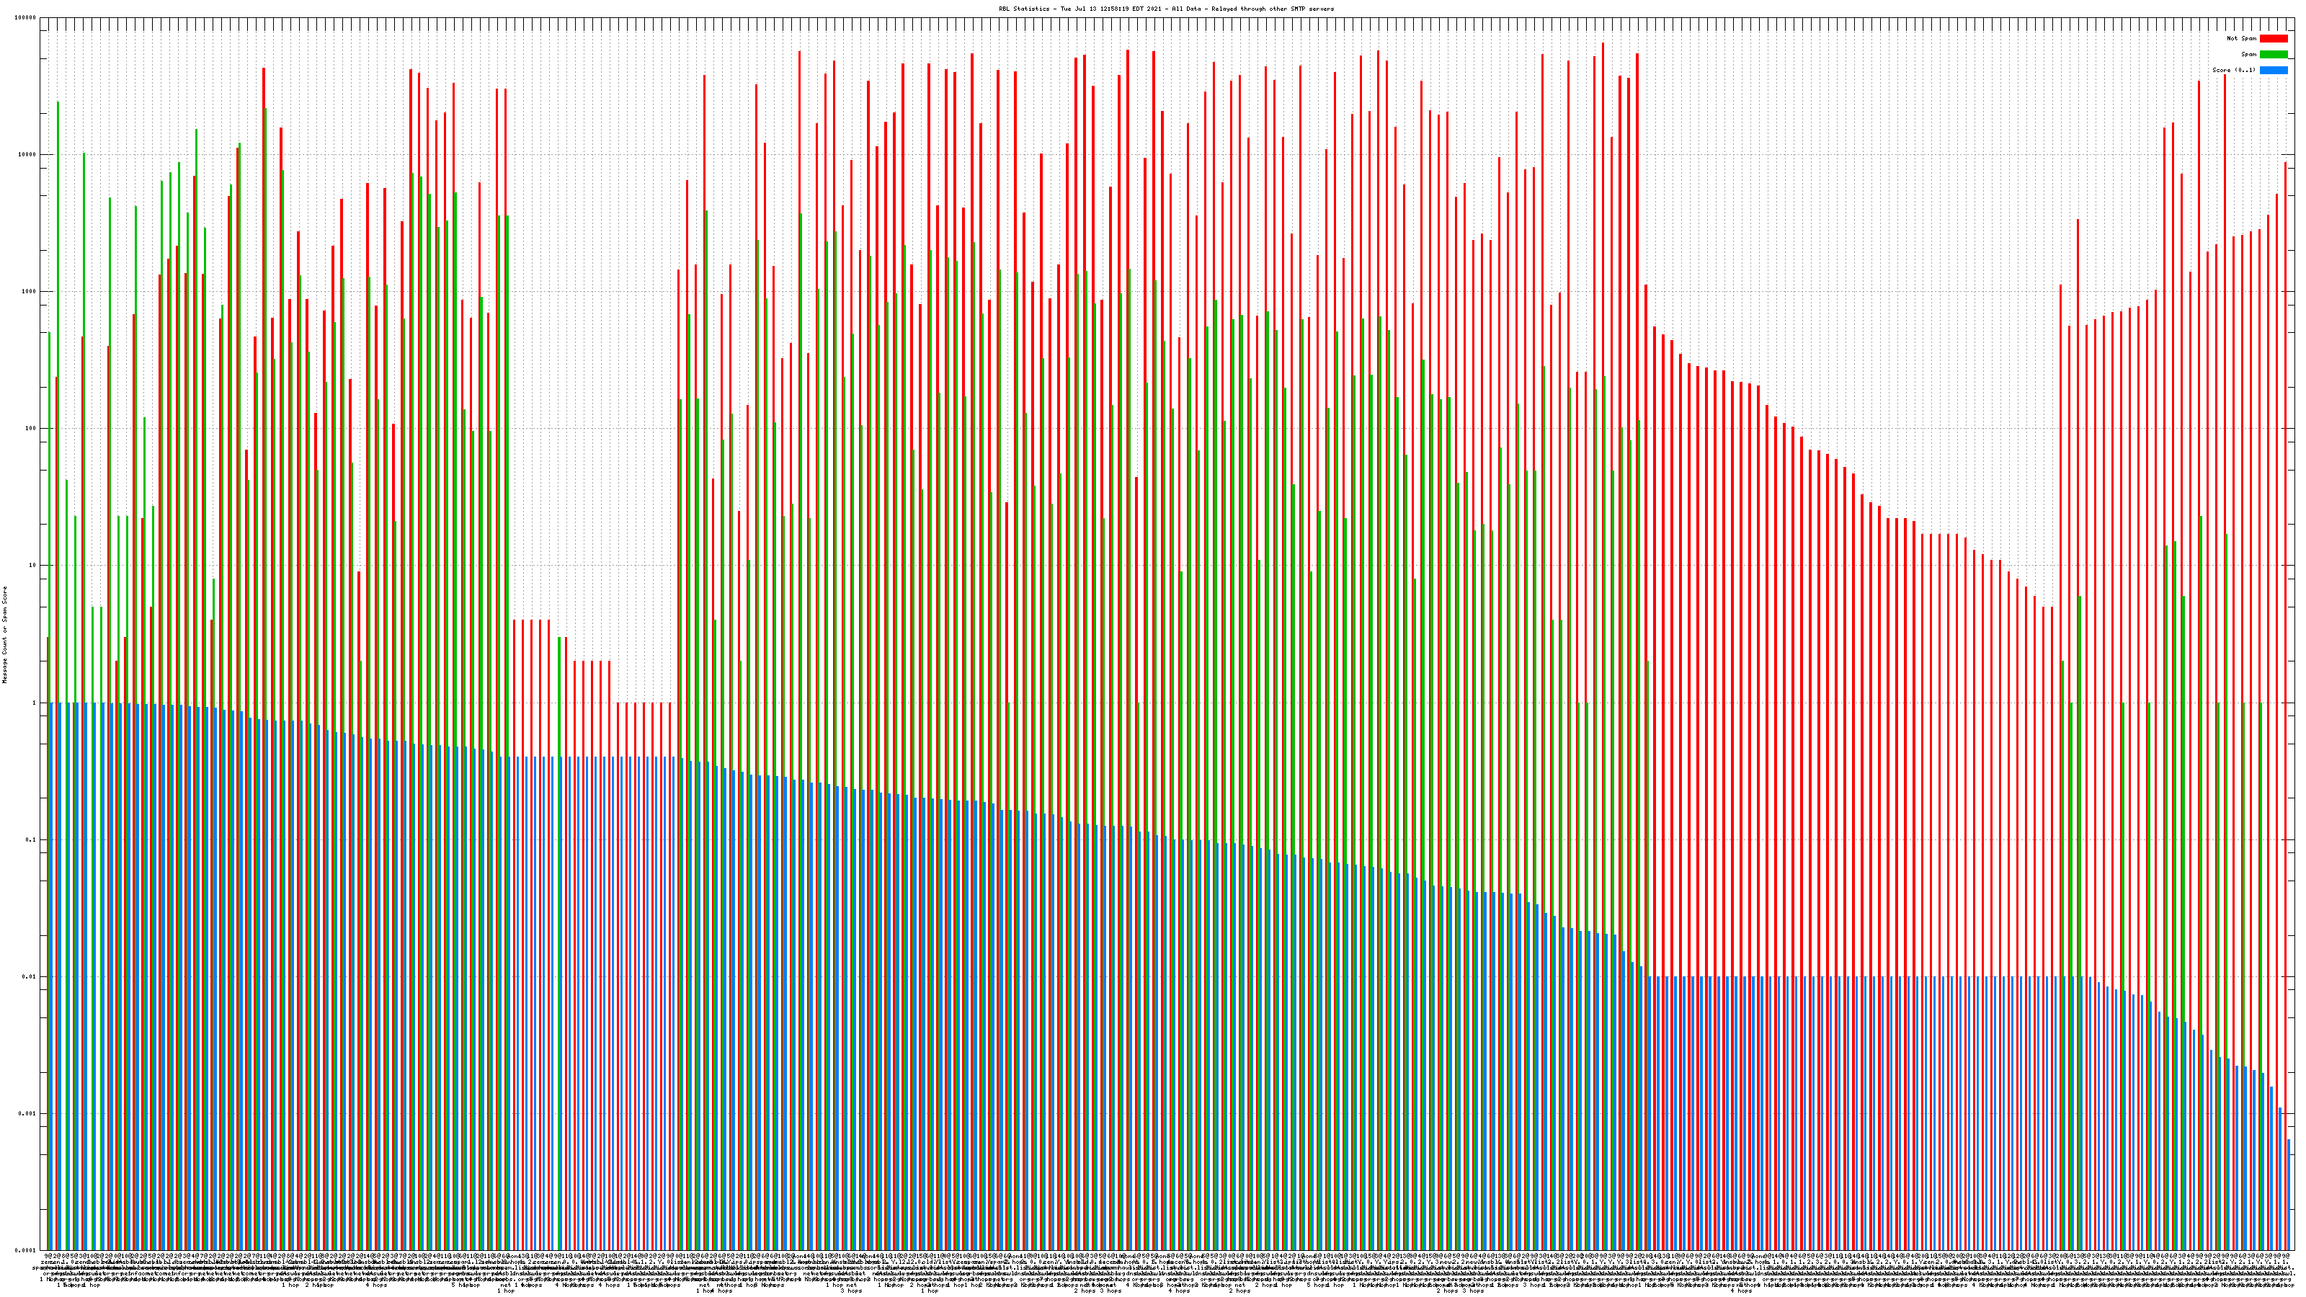Screen dimensions: 2306x1297
Task: Click the 10 y-axis tick label
Action: [x=33, y=566]
